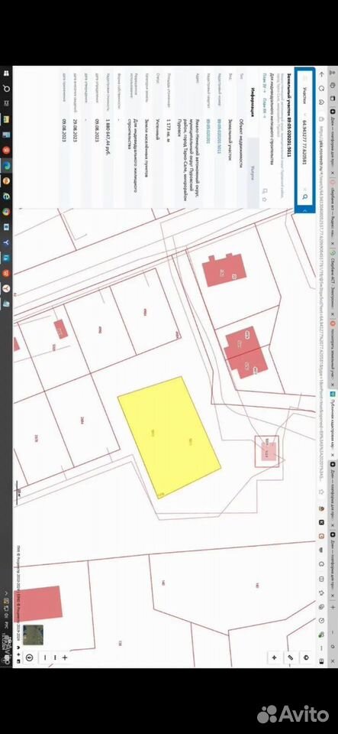Activate the map measurement ruler tool

click(x=290, y=658)
